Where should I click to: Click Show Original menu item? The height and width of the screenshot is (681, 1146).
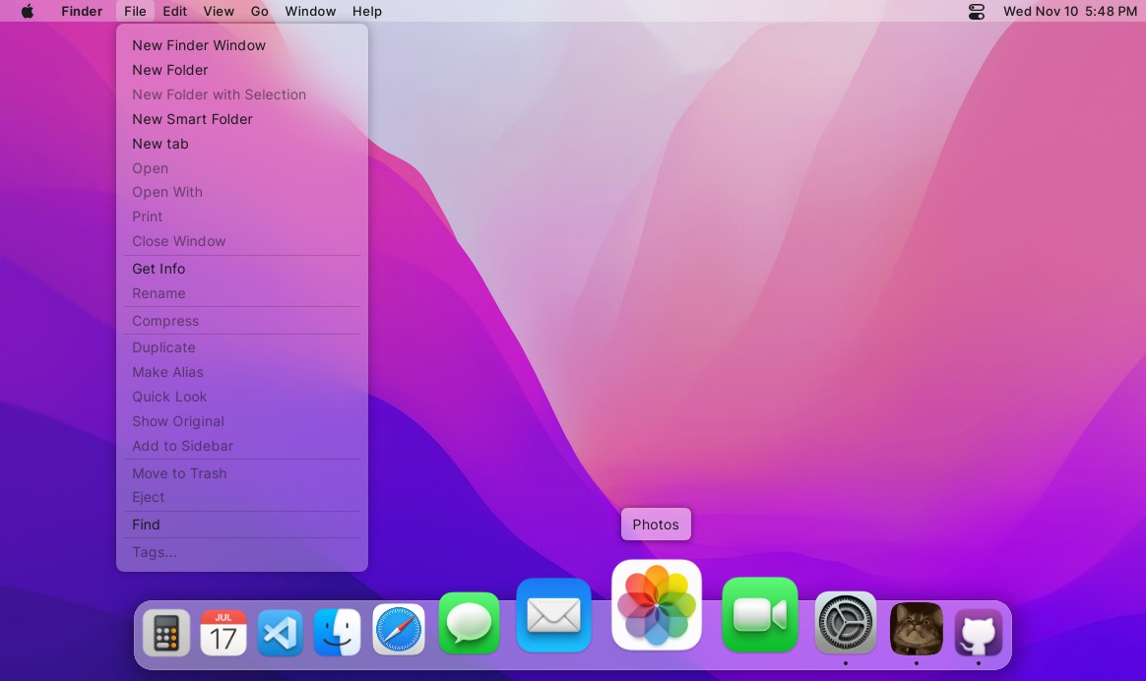(242, 421)
